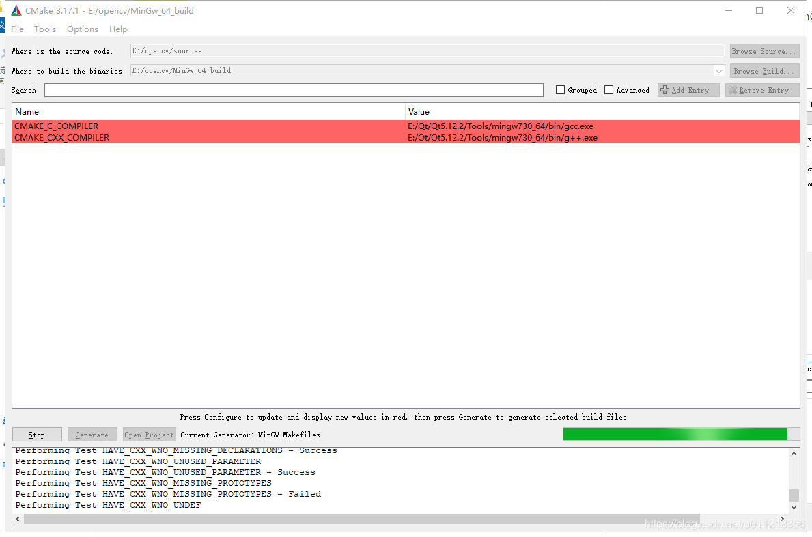Click the CMake logo icon in title bar
This screenshot has height=537, width=812.
pos(16,10)
